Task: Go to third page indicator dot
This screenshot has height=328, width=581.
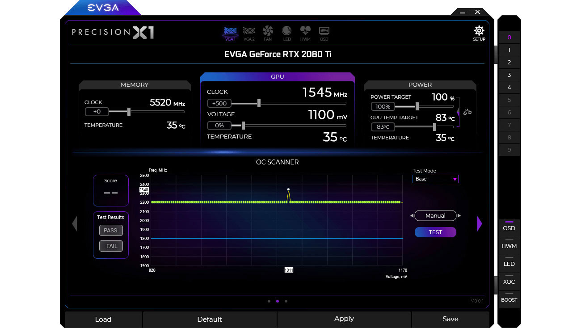Action: (286, 301)
